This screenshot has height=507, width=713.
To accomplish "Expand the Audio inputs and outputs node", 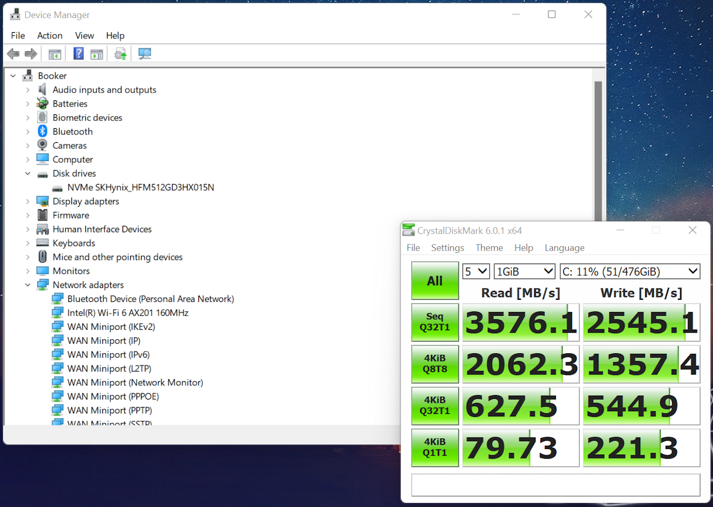I will pos(27,90).
